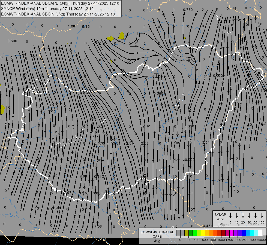Click the 3.34 value on map
Image resolution: width=267 pixels, height=245 pixels.
tap(206, 142)
